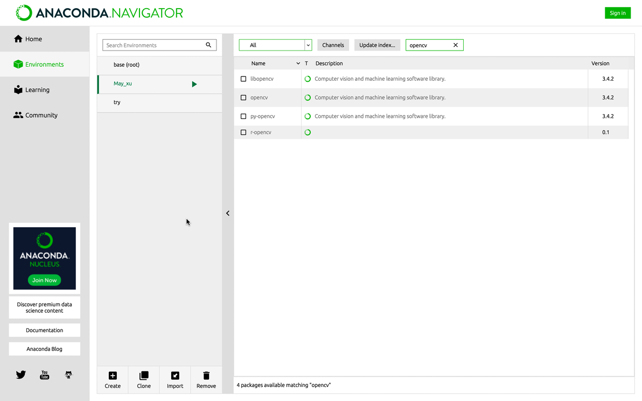Viewport: 642px width, 401px height.
Task: Click the Create environment plus icon
Action: (113, 376)
